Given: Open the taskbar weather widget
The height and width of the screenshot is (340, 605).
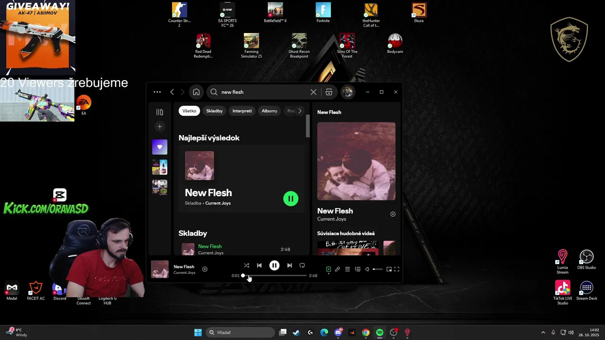Looking at the screenshot, I should click(x=17, y=332).
